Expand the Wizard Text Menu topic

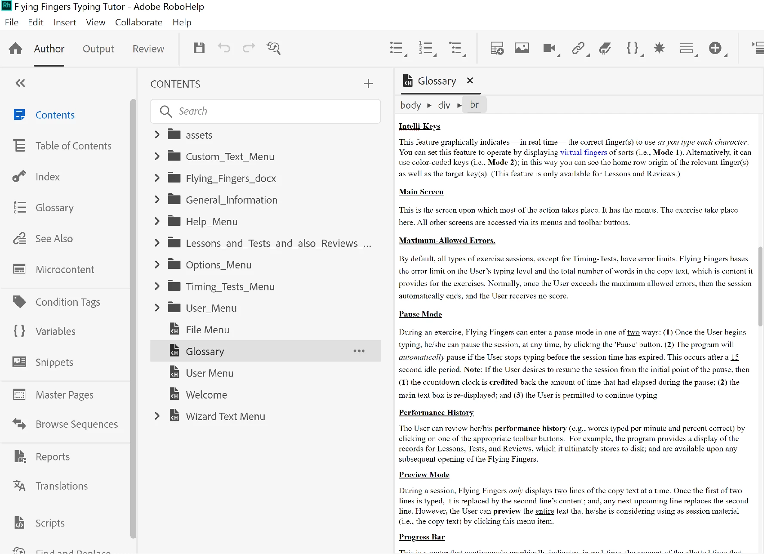pyautogui.click(x=157, y=416)
